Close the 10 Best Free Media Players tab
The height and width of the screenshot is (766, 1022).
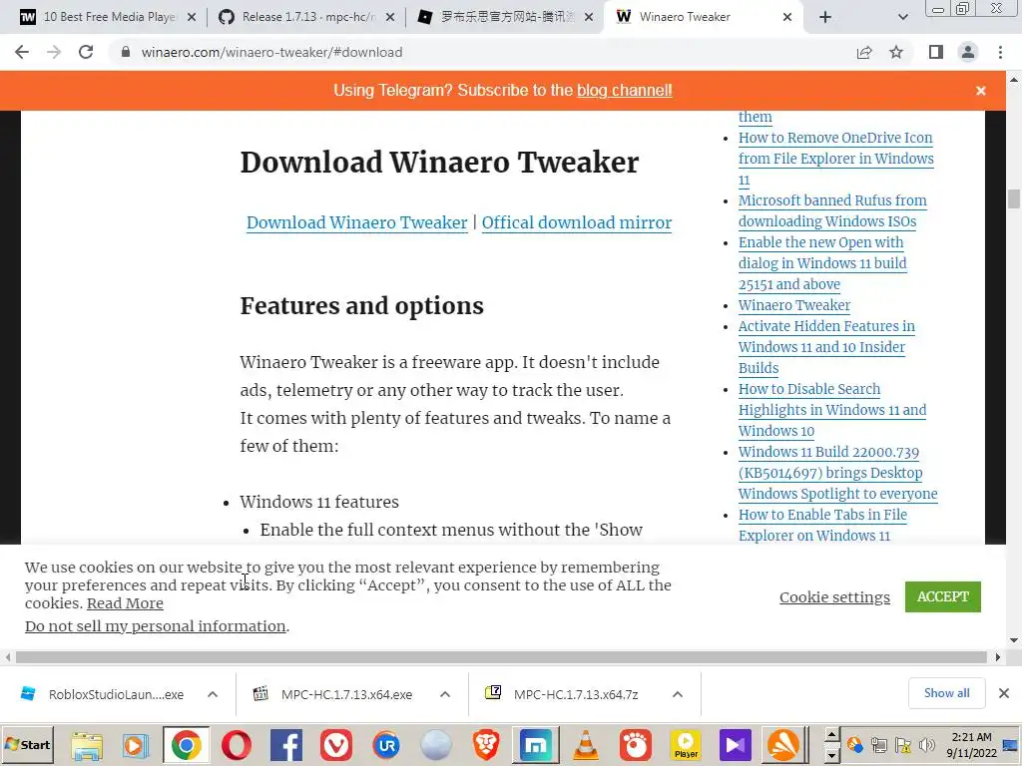coord(192,17)
